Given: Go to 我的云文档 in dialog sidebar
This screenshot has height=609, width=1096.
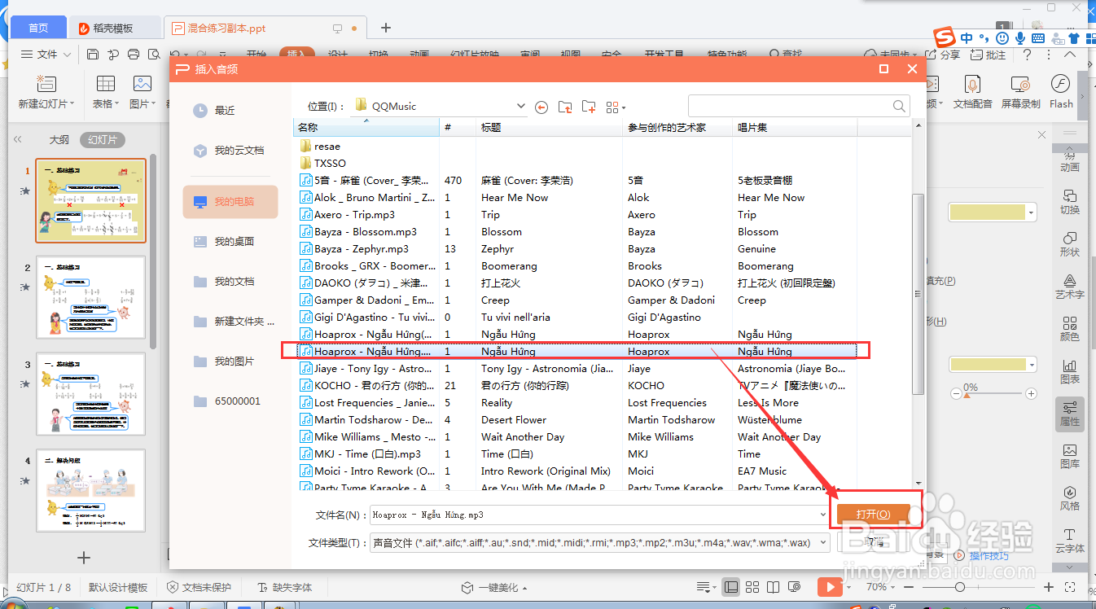Looking at the screenshot, I should point(230,151).
